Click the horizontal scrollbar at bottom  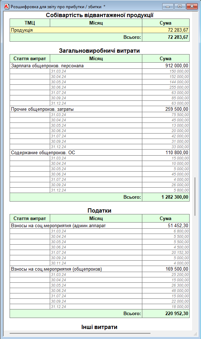[80, 333]
